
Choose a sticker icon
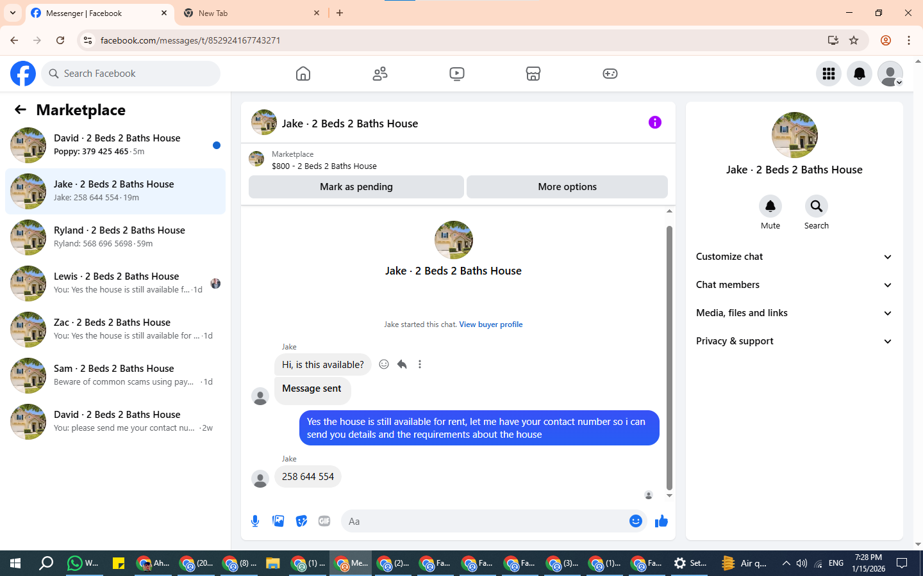301,521
